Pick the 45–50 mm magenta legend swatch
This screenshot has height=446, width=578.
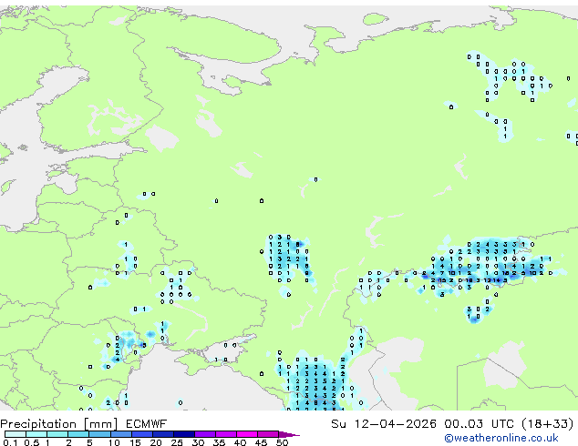click(268, 434)
